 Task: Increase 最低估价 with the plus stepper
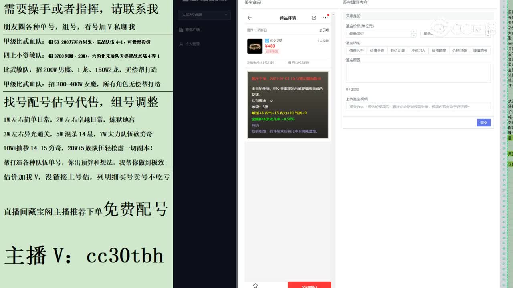click(x=414, y=32)
